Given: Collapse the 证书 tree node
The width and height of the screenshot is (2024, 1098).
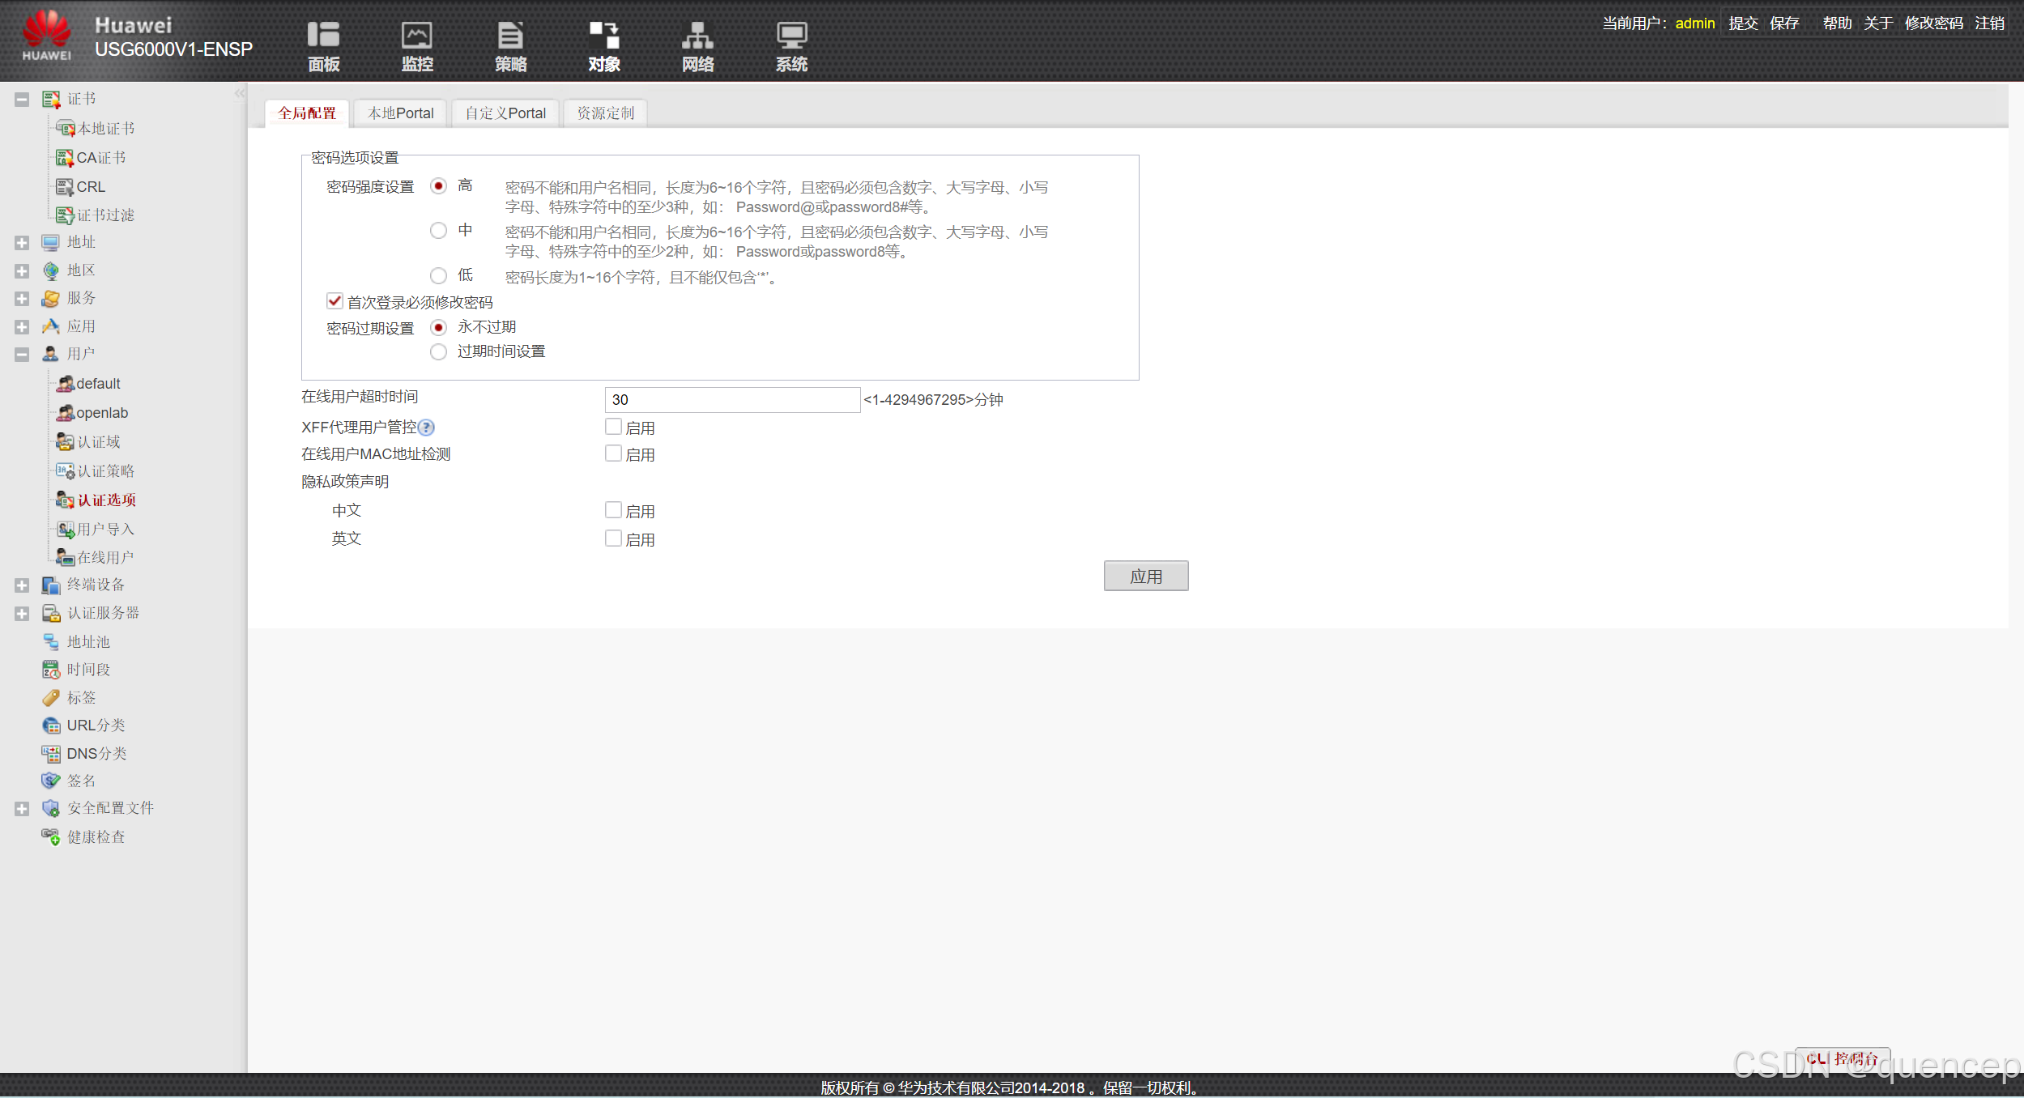Looking at the screenshot, I should [x=22, y=99].
